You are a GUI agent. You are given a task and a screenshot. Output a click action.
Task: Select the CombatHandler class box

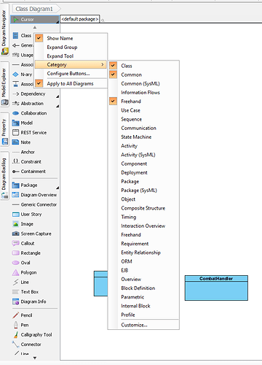point(216,288)
